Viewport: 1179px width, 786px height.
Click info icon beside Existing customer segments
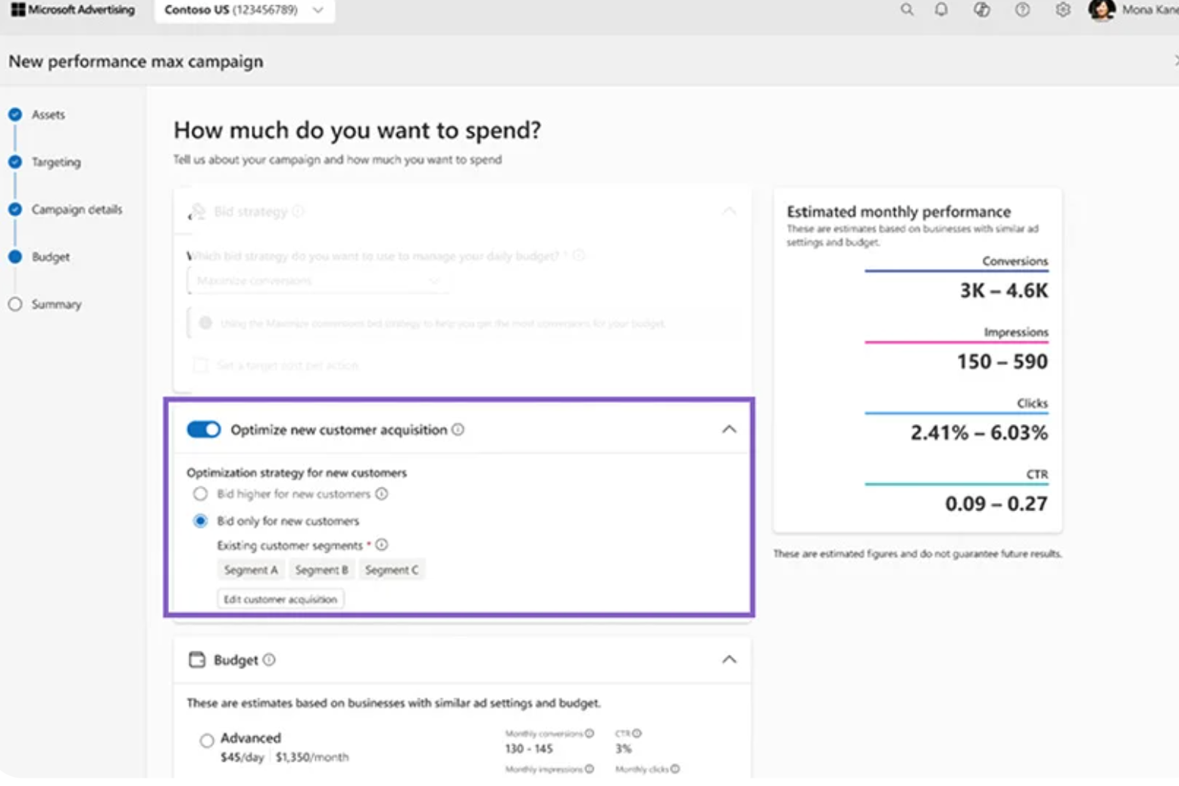pos(382,544)
